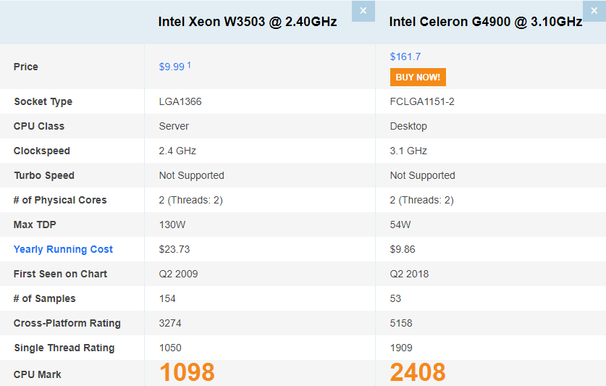606x386 pixels.
Task: Select the 2.4 GHz clockspeed value
Action: pyautogui.click(x=177, y=151)
